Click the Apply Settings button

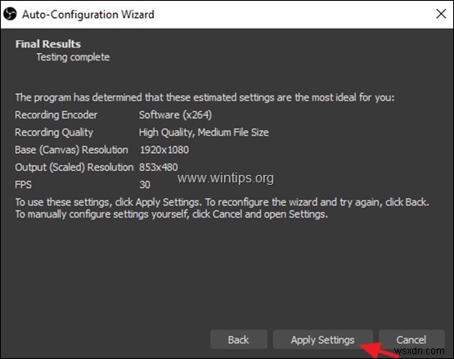coord(323,339)
